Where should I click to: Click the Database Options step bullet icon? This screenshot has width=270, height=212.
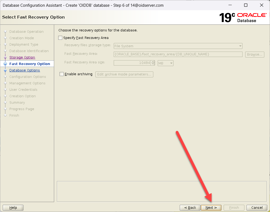coord(5,70)
